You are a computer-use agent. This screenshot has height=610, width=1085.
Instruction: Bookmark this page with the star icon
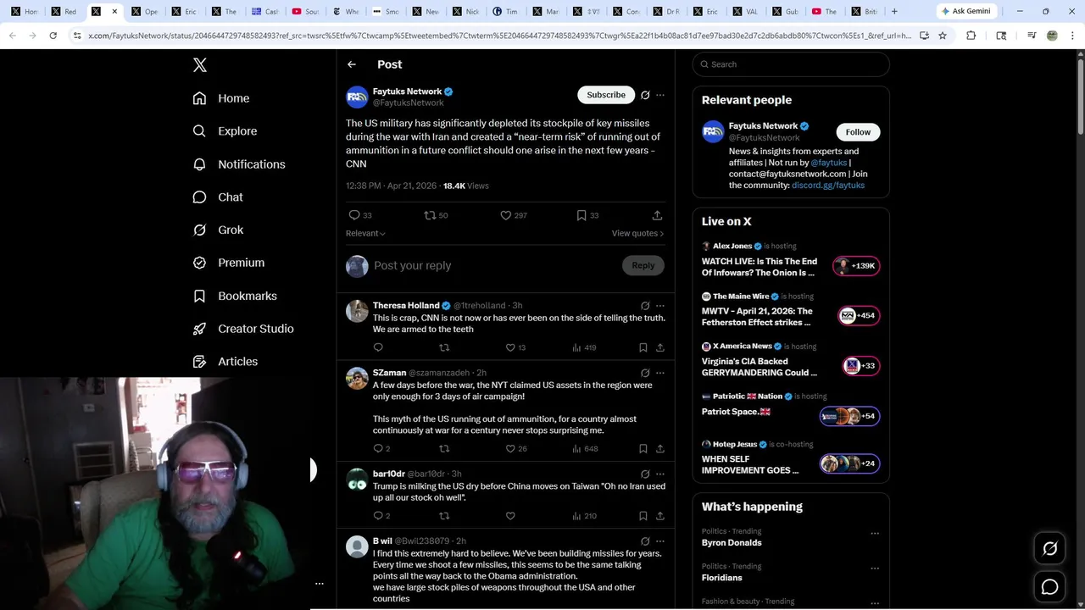(x=943, y=36)
